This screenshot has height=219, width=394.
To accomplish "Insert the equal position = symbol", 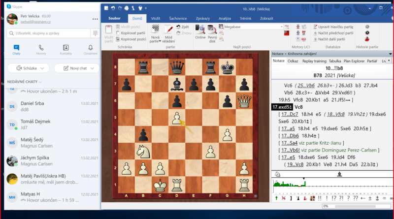I will (x=384, y=198).
